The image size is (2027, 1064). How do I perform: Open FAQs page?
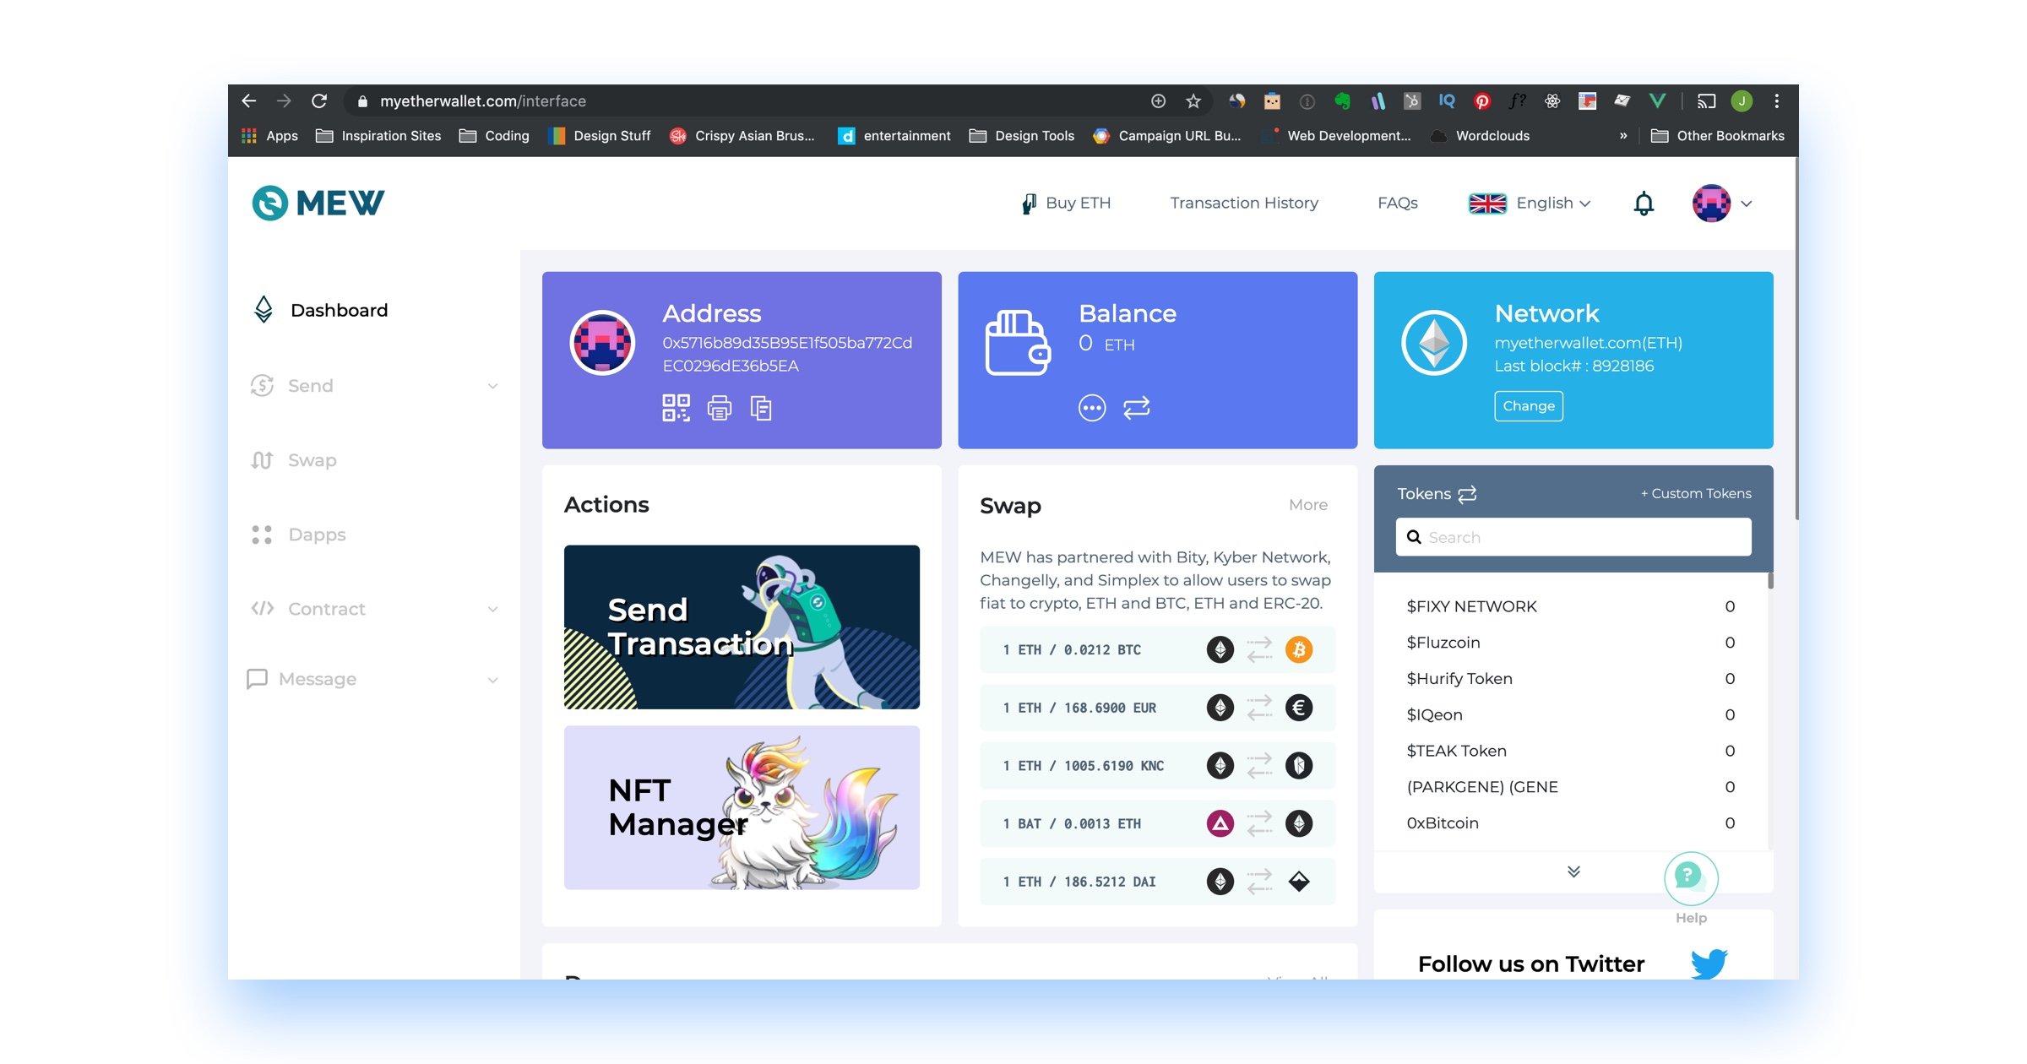(1398, 204)
